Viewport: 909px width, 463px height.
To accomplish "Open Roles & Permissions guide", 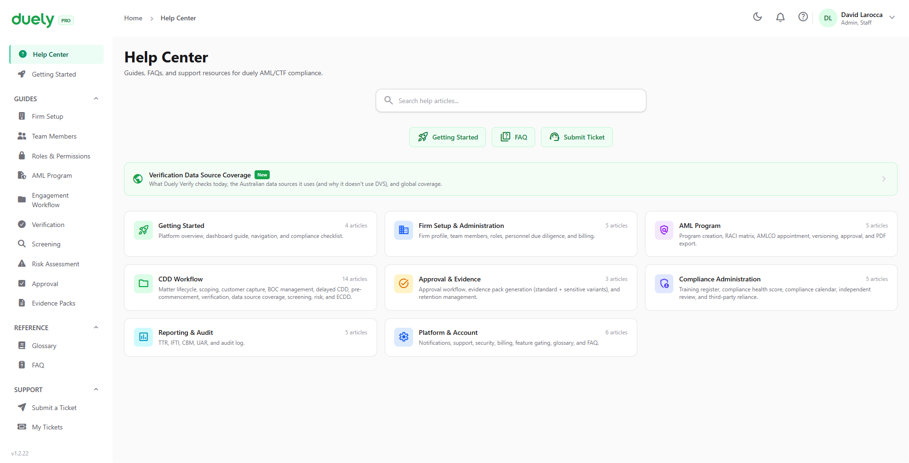I will point(61,156).
